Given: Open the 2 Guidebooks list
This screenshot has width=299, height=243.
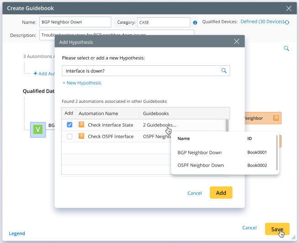Looking at the screenshot, I should [160, 125].
